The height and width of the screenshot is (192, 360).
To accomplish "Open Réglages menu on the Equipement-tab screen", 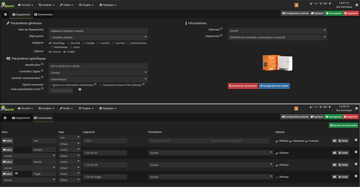I will pos(108,5).
